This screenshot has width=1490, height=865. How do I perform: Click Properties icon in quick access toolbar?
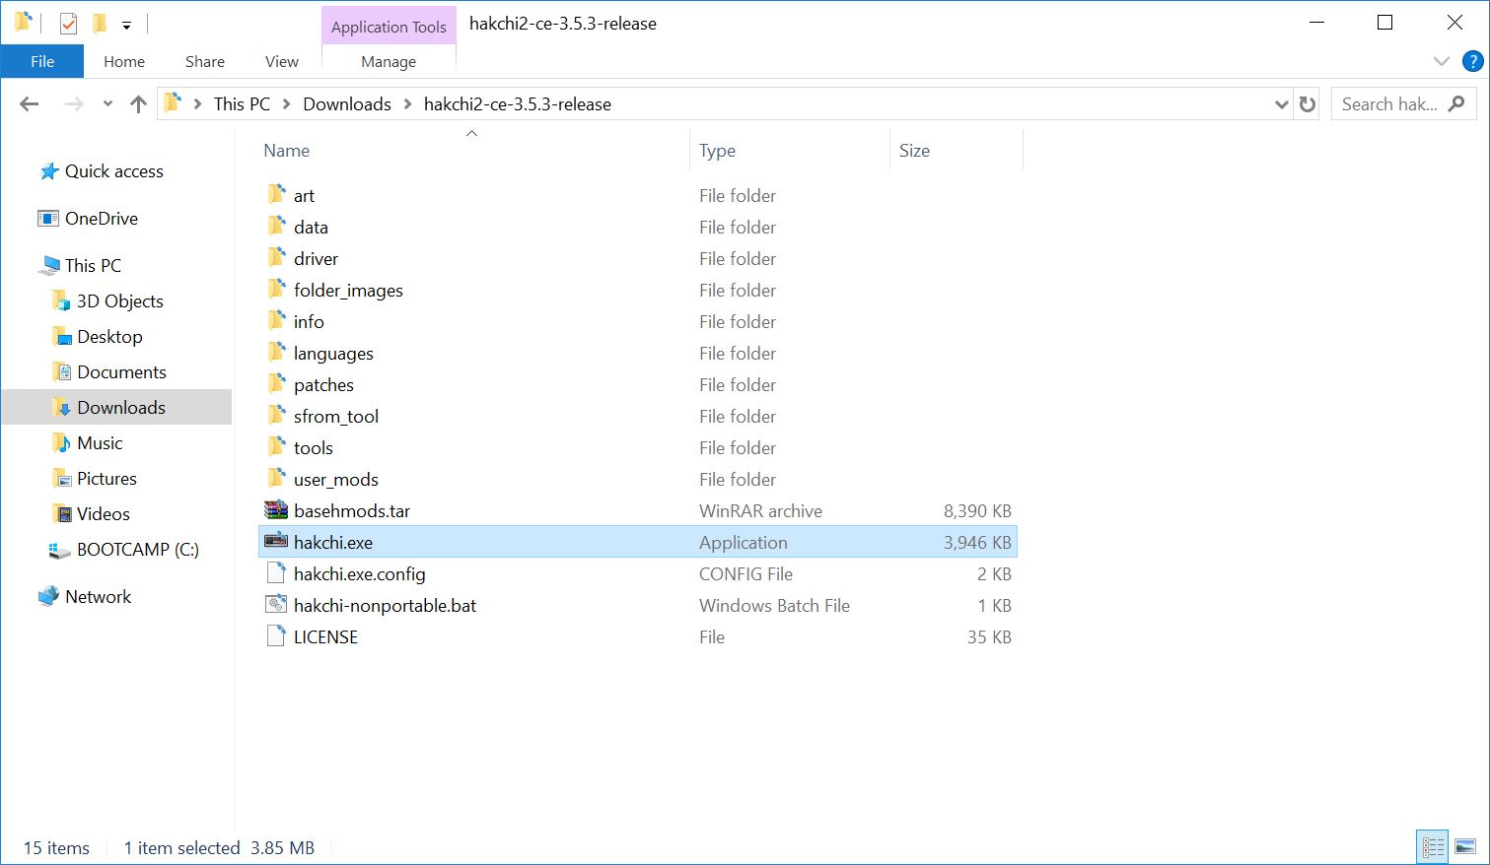pyautogui.click(x=68, y=24)
